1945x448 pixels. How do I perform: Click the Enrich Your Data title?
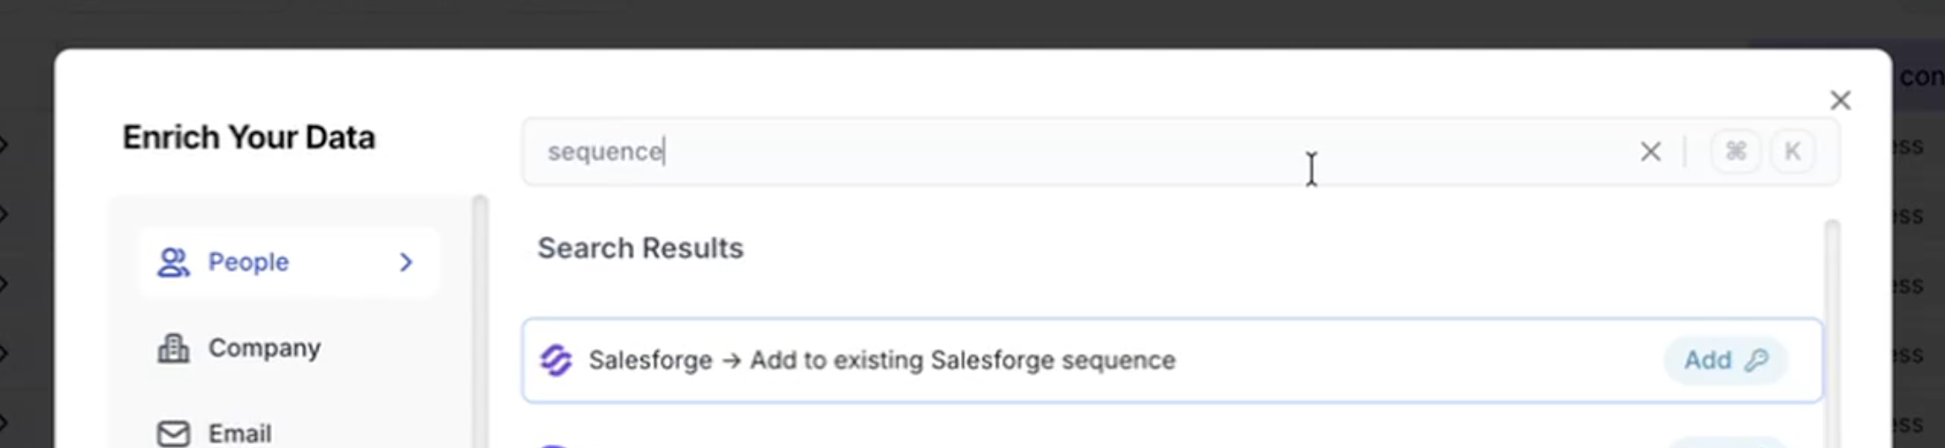[248, 138]
